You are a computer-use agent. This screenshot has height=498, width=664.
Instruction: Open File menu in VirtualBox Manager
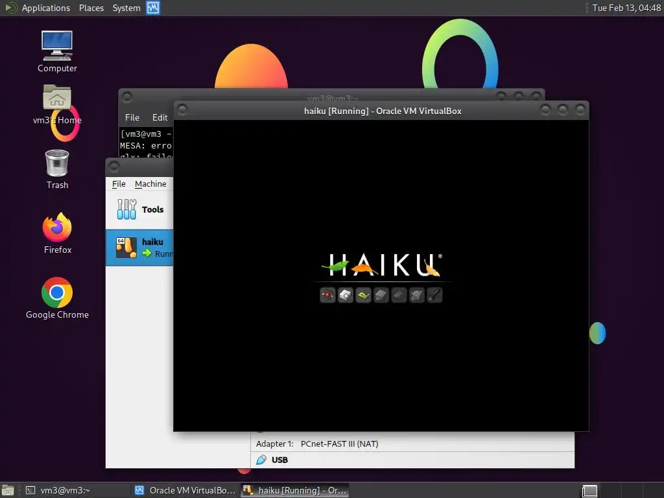pos(119,184)
